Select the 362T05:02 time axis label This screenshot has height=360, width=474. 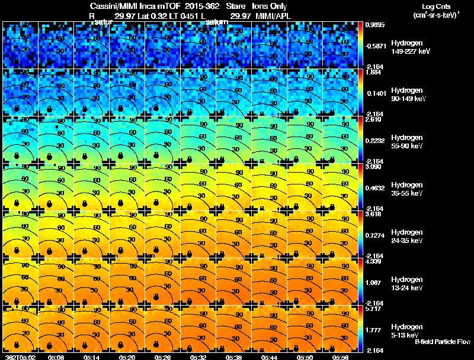click(20, 357)
